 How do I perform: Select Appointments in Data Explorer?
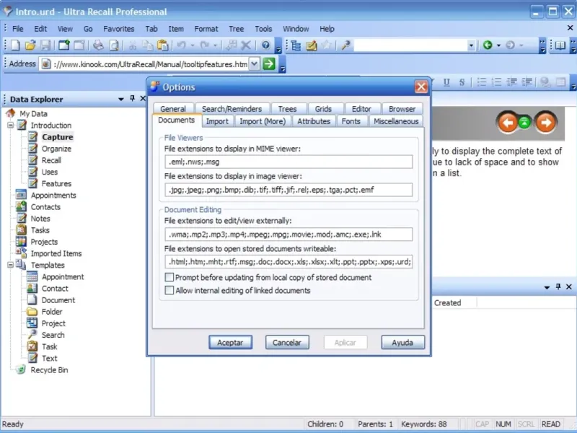pyautogui.click(x=53, y=195)
